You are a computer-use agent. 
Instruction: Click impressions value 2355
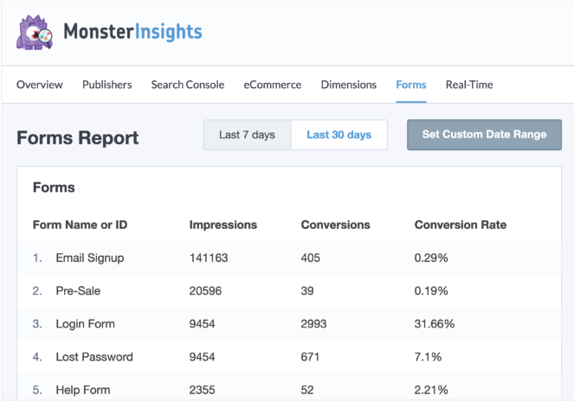pos(202,390)
